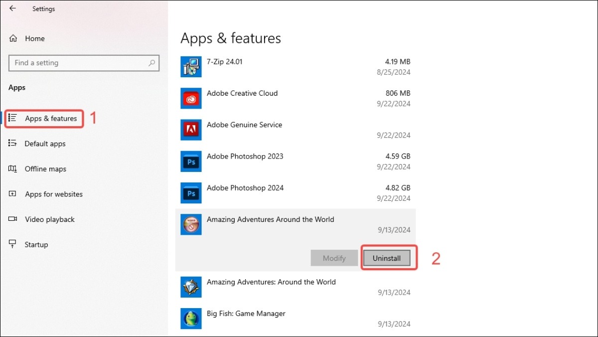Select the Adobe Creative Cloud app icon
The height and width of the screenshot is (337, 598).
coord(191,98)
